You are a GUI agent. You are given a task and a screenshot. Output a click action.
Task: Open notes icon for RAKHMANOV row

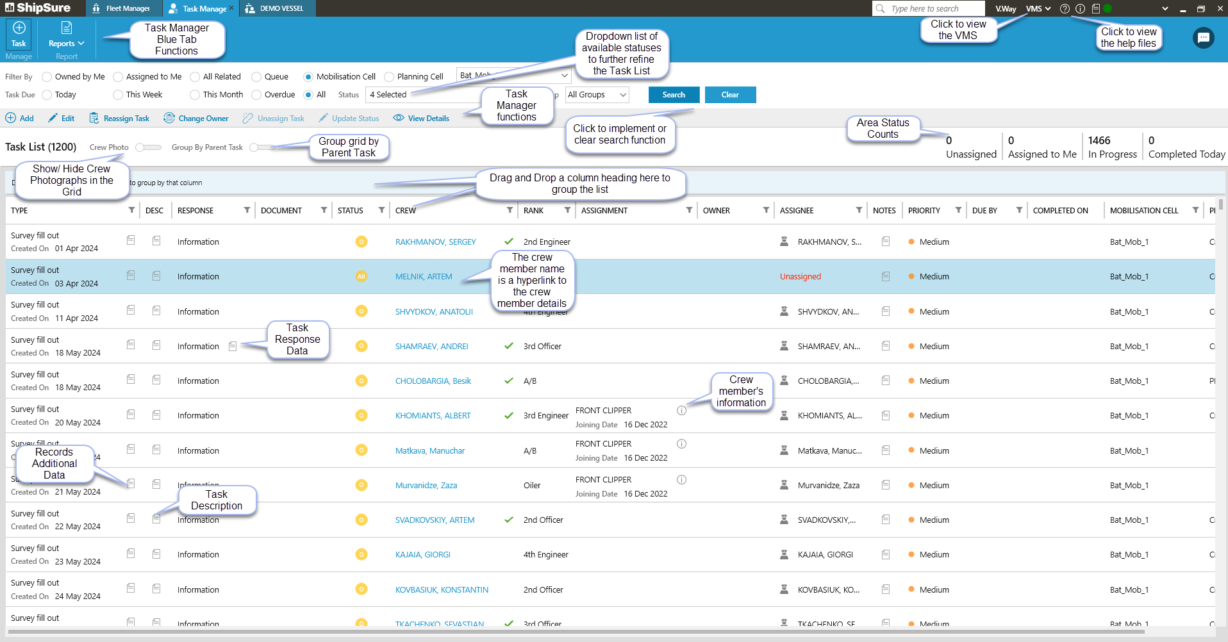pos(885,242)
